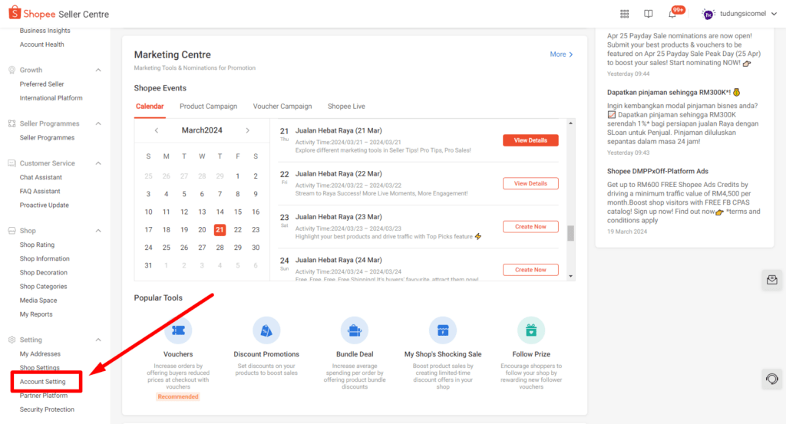Viewport: 786px width, 424px height.
Task: Open the chat support headset icon
Action: [x=772, y=379]
